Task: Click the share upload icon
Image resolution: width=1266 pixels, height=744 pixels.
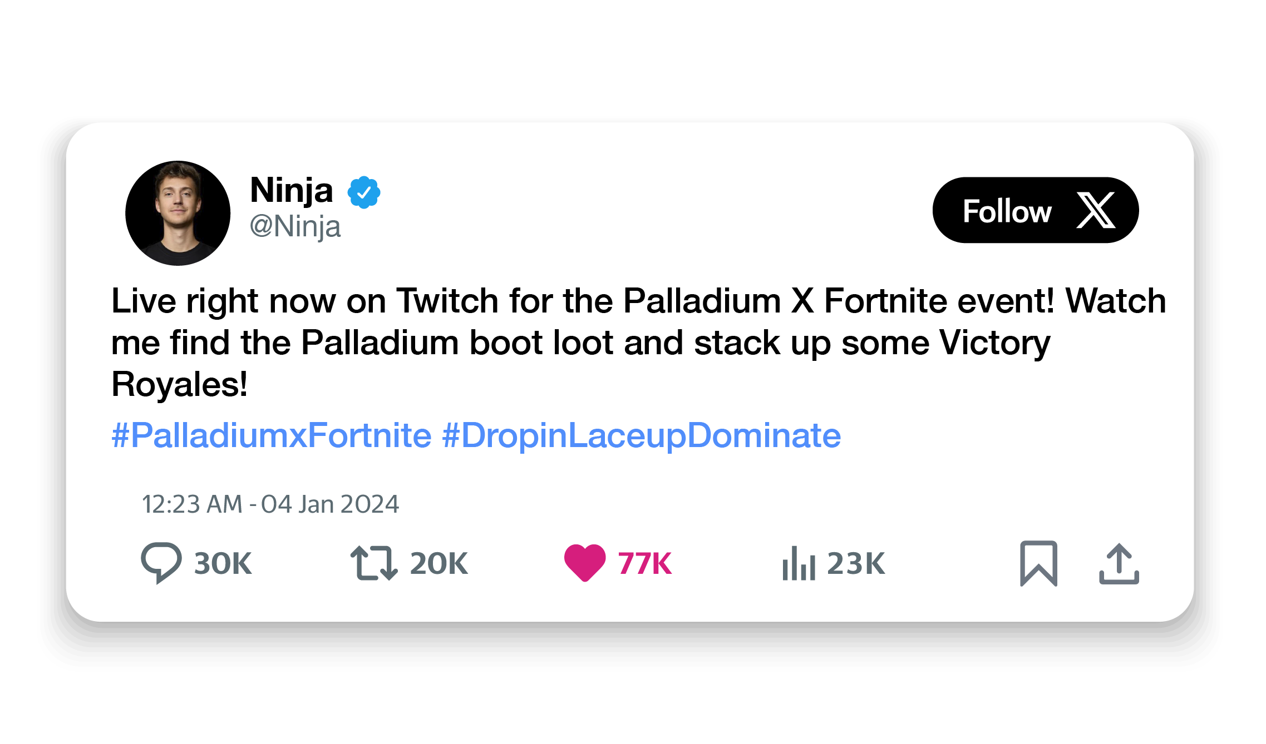Action: click(1119, 564)
